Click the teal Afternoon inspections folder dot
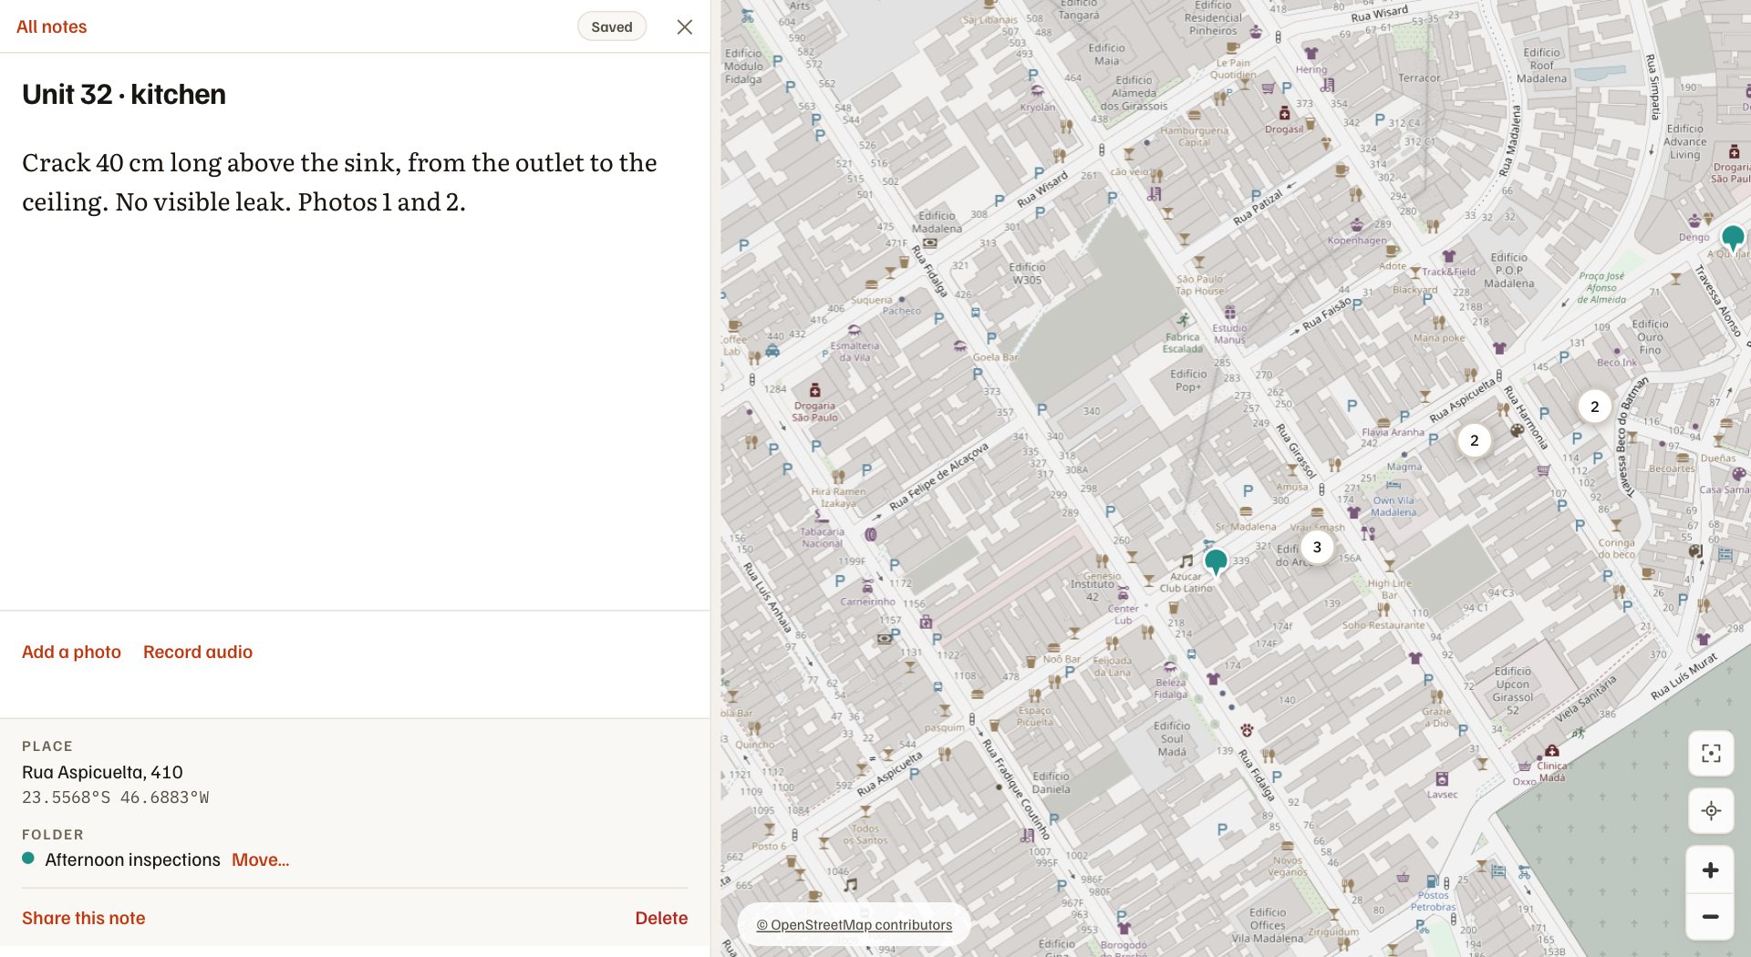Image resolution: width=1751 pixels, height=957 pixels. tap(28, 859)
